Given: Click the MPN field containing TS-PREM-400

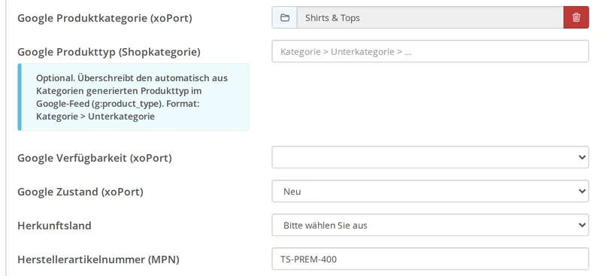Looking at the screenshot, I should (430, 259).
